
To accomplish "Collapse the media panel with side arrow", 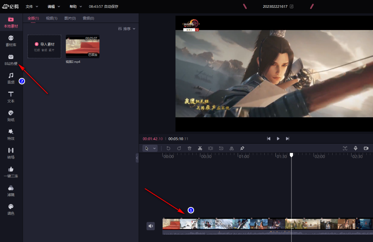I will tap(137, 158).
